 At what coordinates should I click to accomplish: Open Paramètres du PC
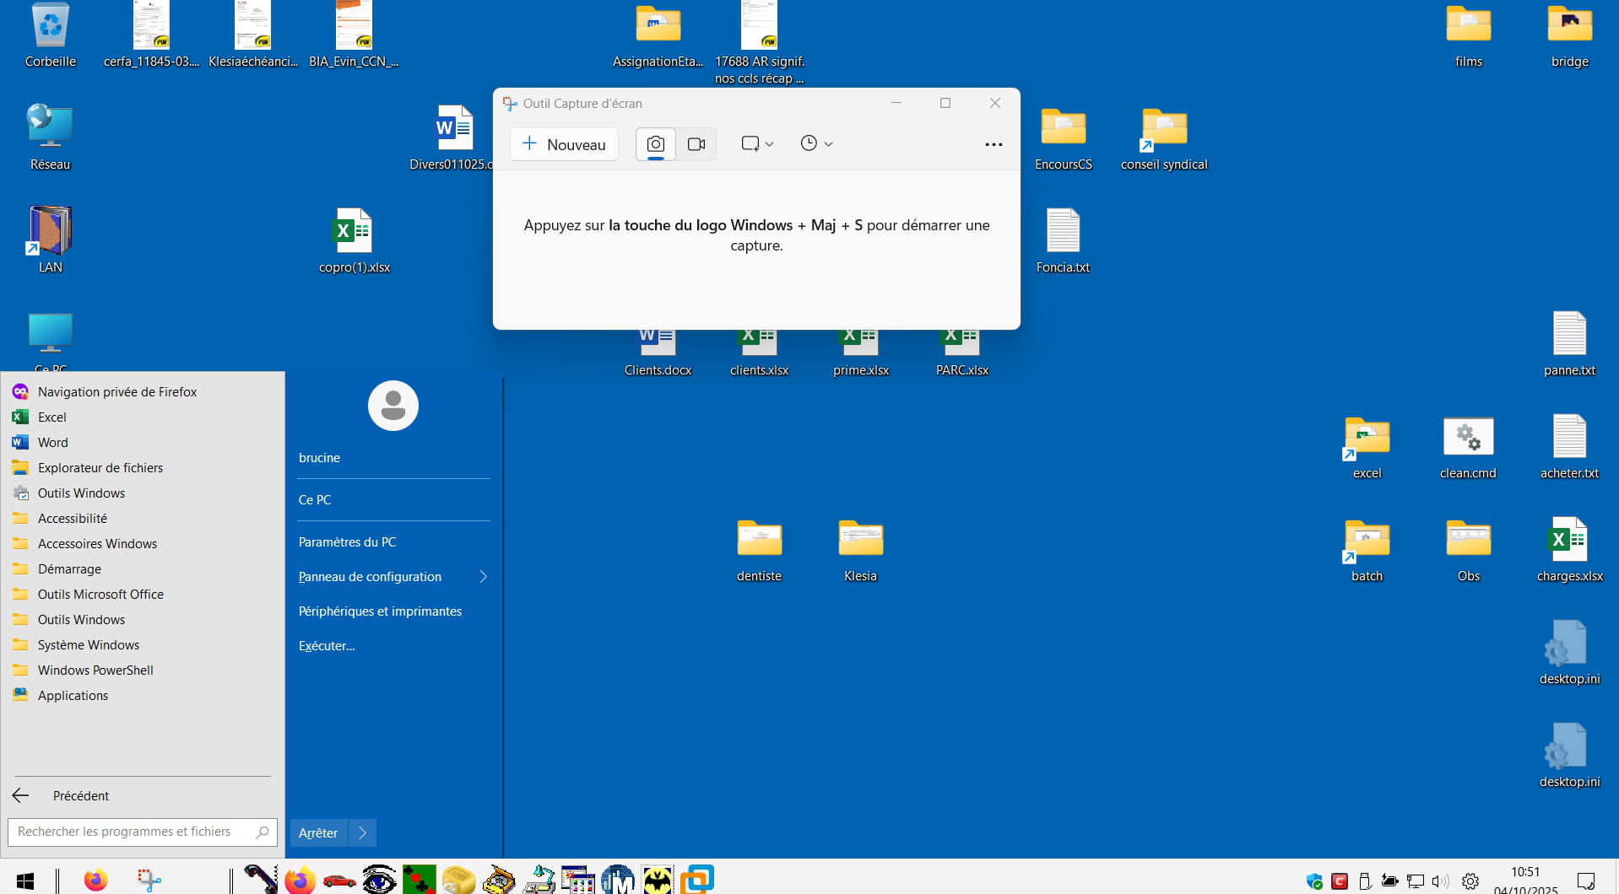click(347, 542)
